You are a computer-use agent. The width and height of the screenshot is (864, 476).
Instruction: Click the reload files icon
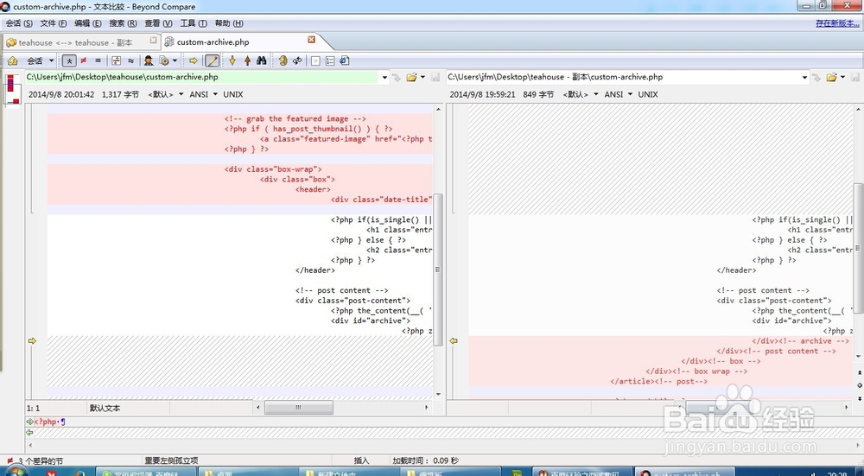click(x=297, y=60)
